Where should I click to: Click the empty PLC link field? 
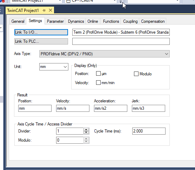pyautogui.click(x=121, y=41)
